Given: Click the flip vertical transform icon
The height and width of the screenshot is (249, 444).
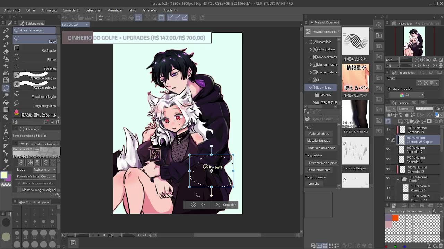Looking at the screenshot, I should point(37,163).
